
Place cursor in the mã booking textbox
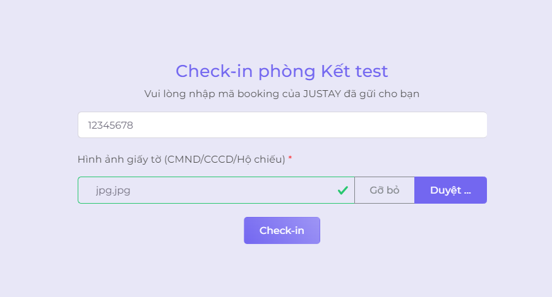282,125
